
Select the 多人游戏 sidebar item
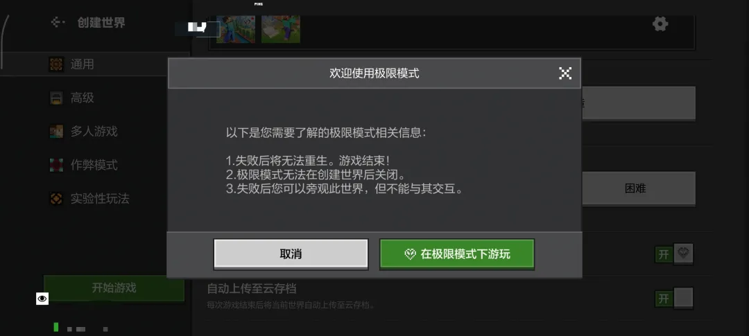(95, 131)
